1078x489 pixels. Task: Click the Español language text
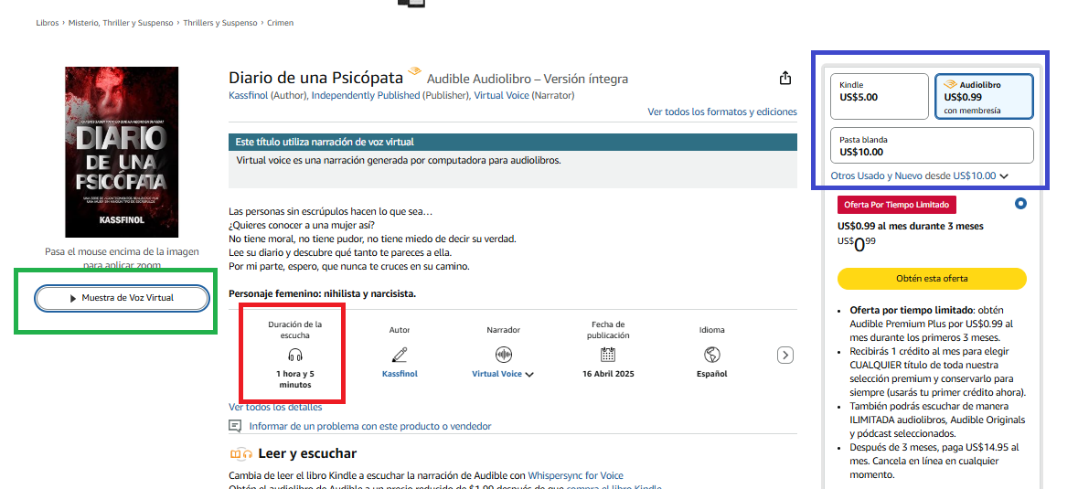pos(712,375)
